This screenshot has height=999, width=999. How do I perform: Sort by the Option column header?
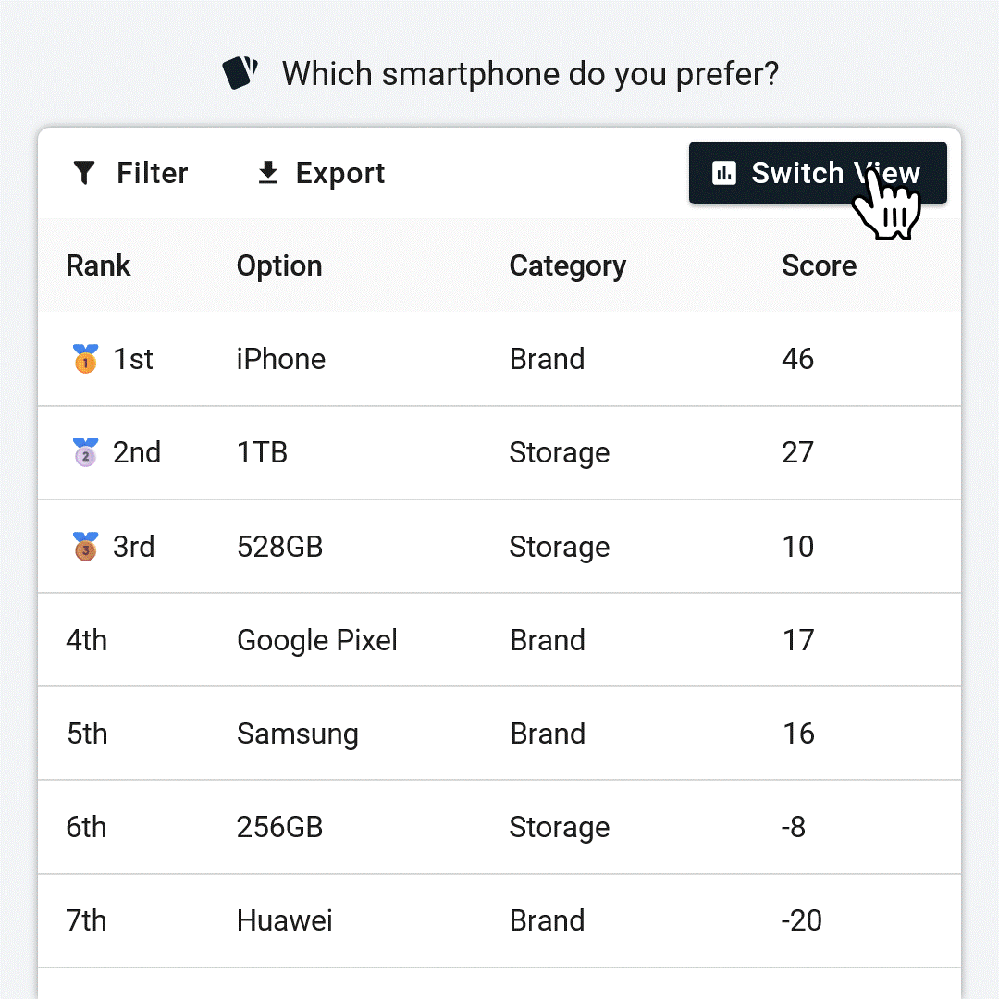point(279,266)
